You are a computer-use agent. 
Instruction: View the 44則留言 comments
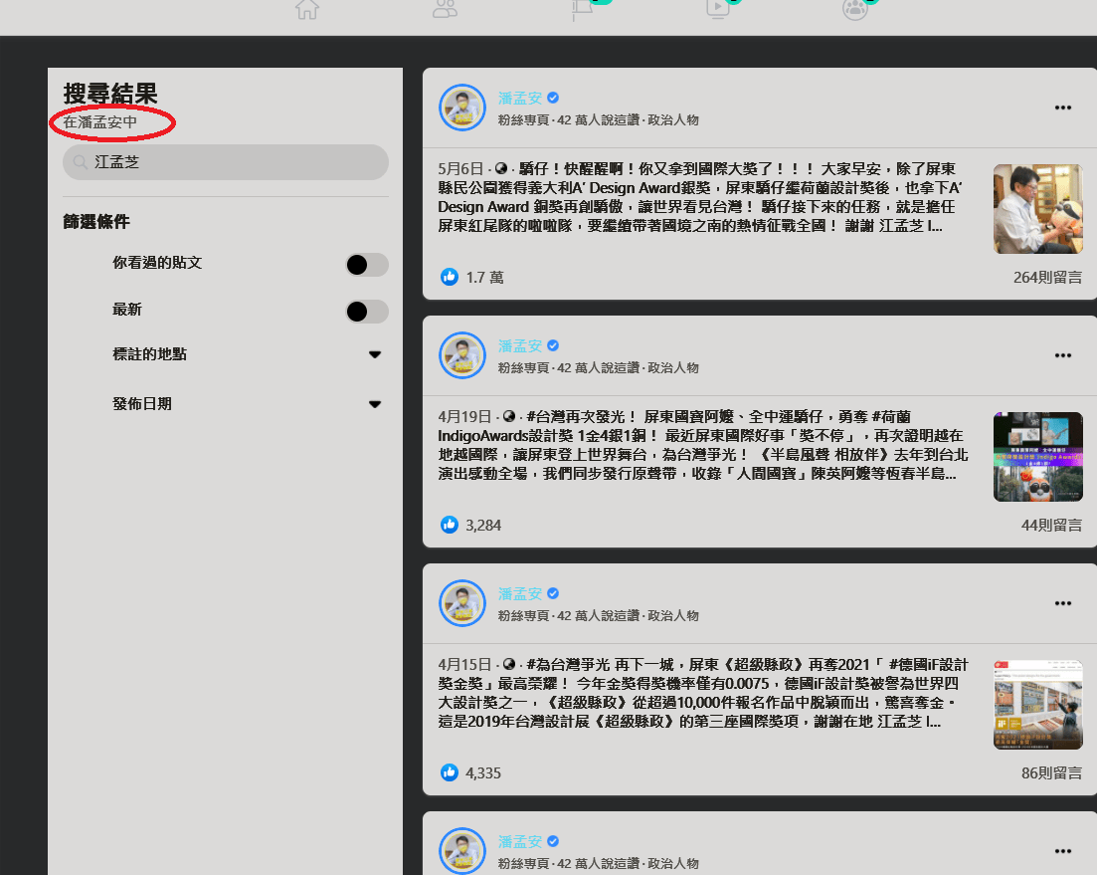(x=1051, y=525)
